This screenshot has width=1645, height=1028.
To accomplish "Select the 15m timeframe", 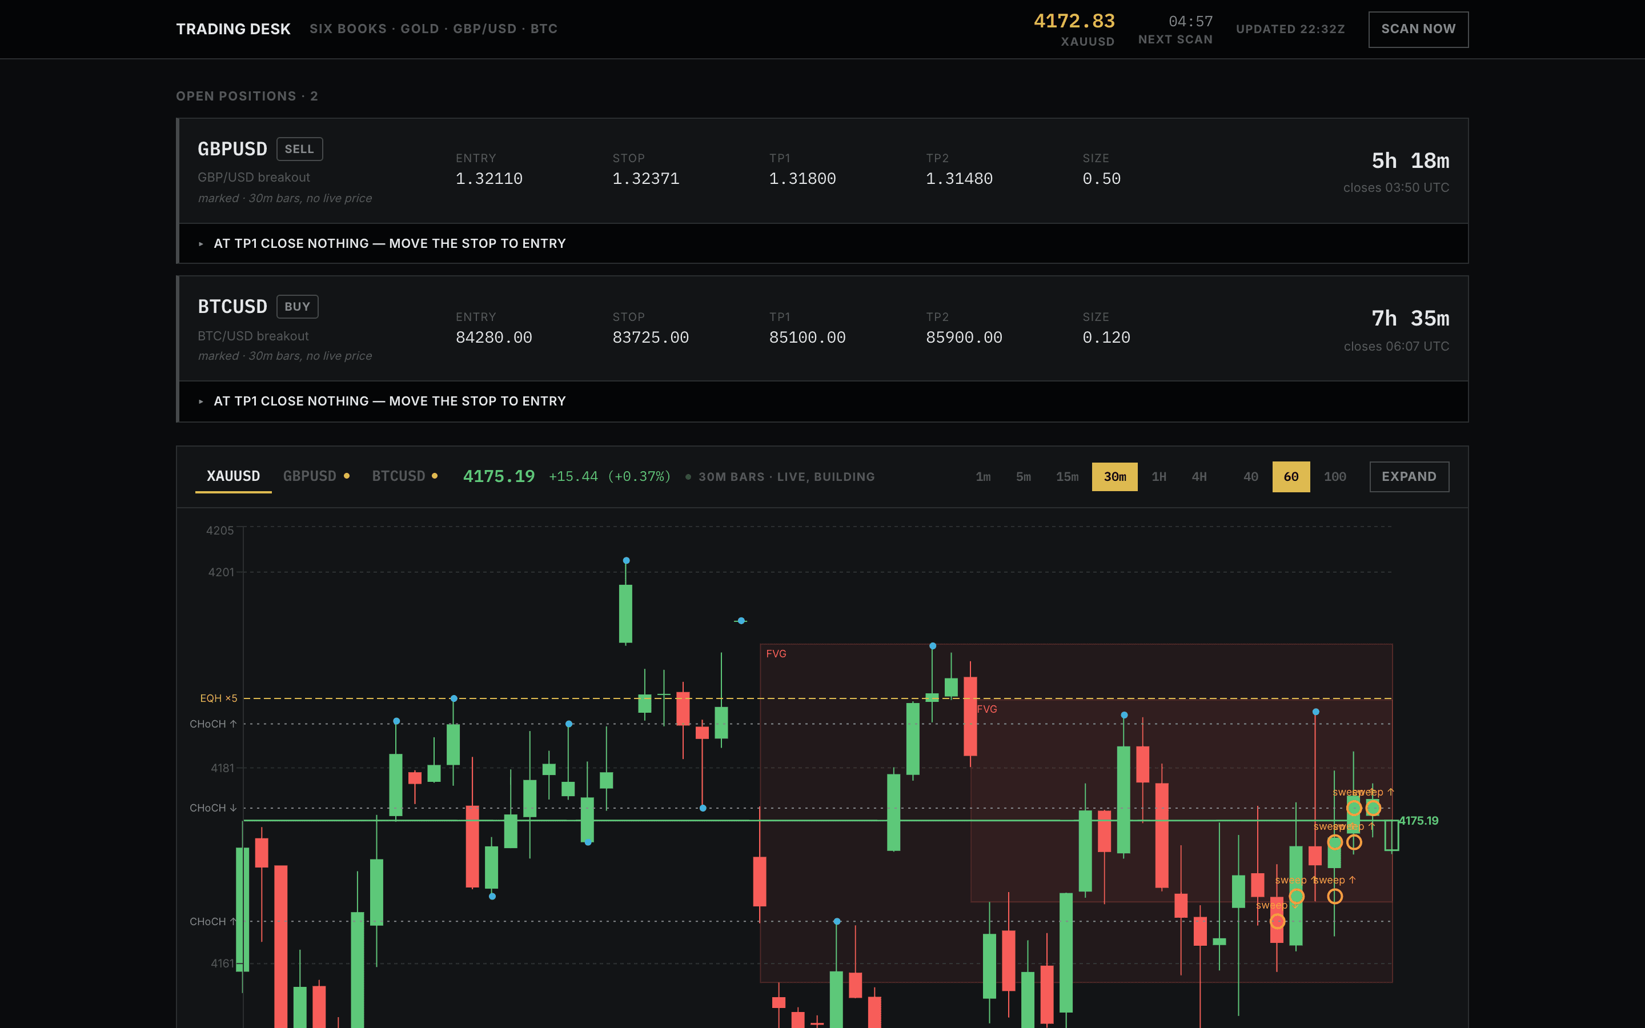I will click(x=1067, y=477).
